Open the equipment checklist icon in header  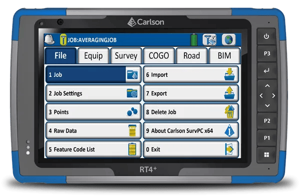tap(209, 40)
